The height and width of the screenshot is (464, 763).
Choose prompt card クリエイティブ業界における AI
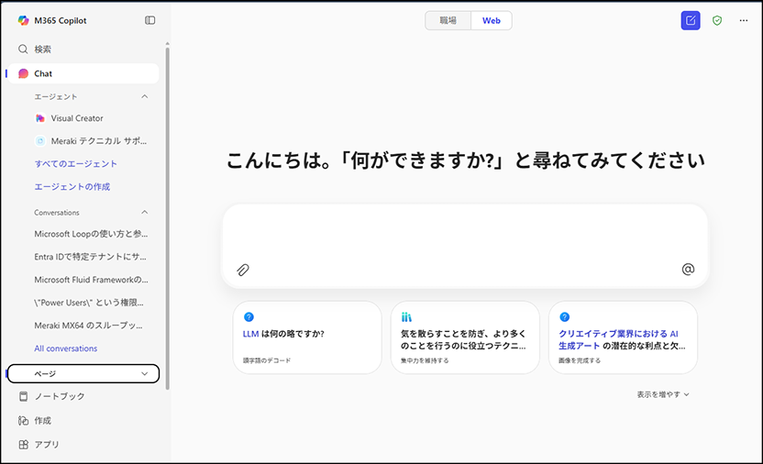click(623, 337)
